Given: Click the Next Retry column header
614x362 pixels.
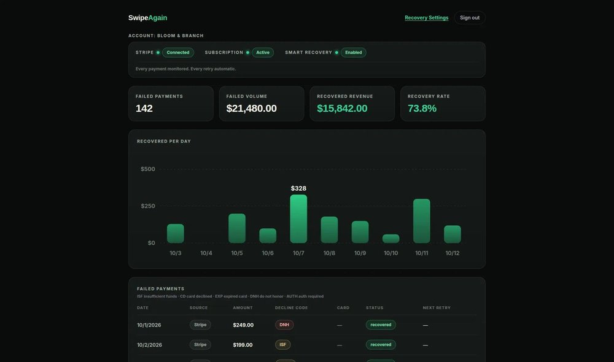Looking at the screenshot, I should (x=437, y=308).
